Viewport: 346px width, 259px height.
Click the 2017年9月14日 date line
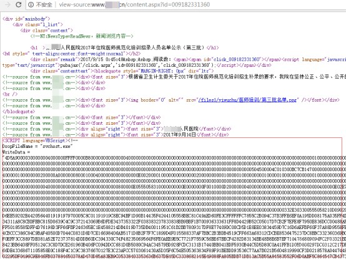(116, 135)
